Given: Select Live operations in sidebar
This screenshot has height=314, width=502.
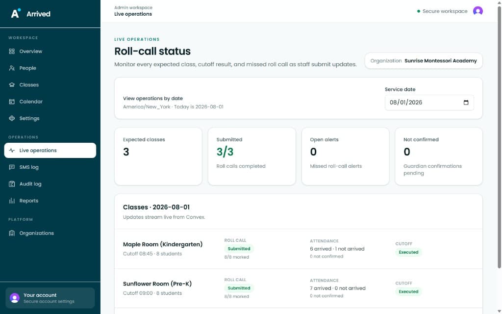Looking at the screenshot, I should [x=50, y=150].
